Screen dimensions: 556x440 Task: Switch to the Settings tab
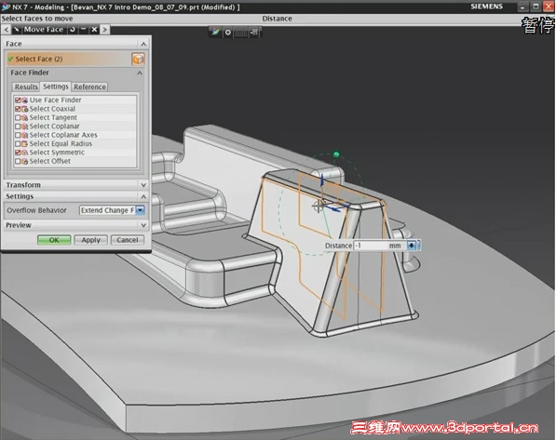(56, 87)
